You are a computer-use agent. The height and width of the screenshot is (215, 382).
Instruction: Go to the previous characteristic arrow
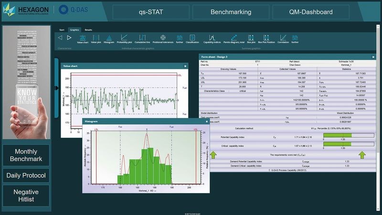pos(60,37)
